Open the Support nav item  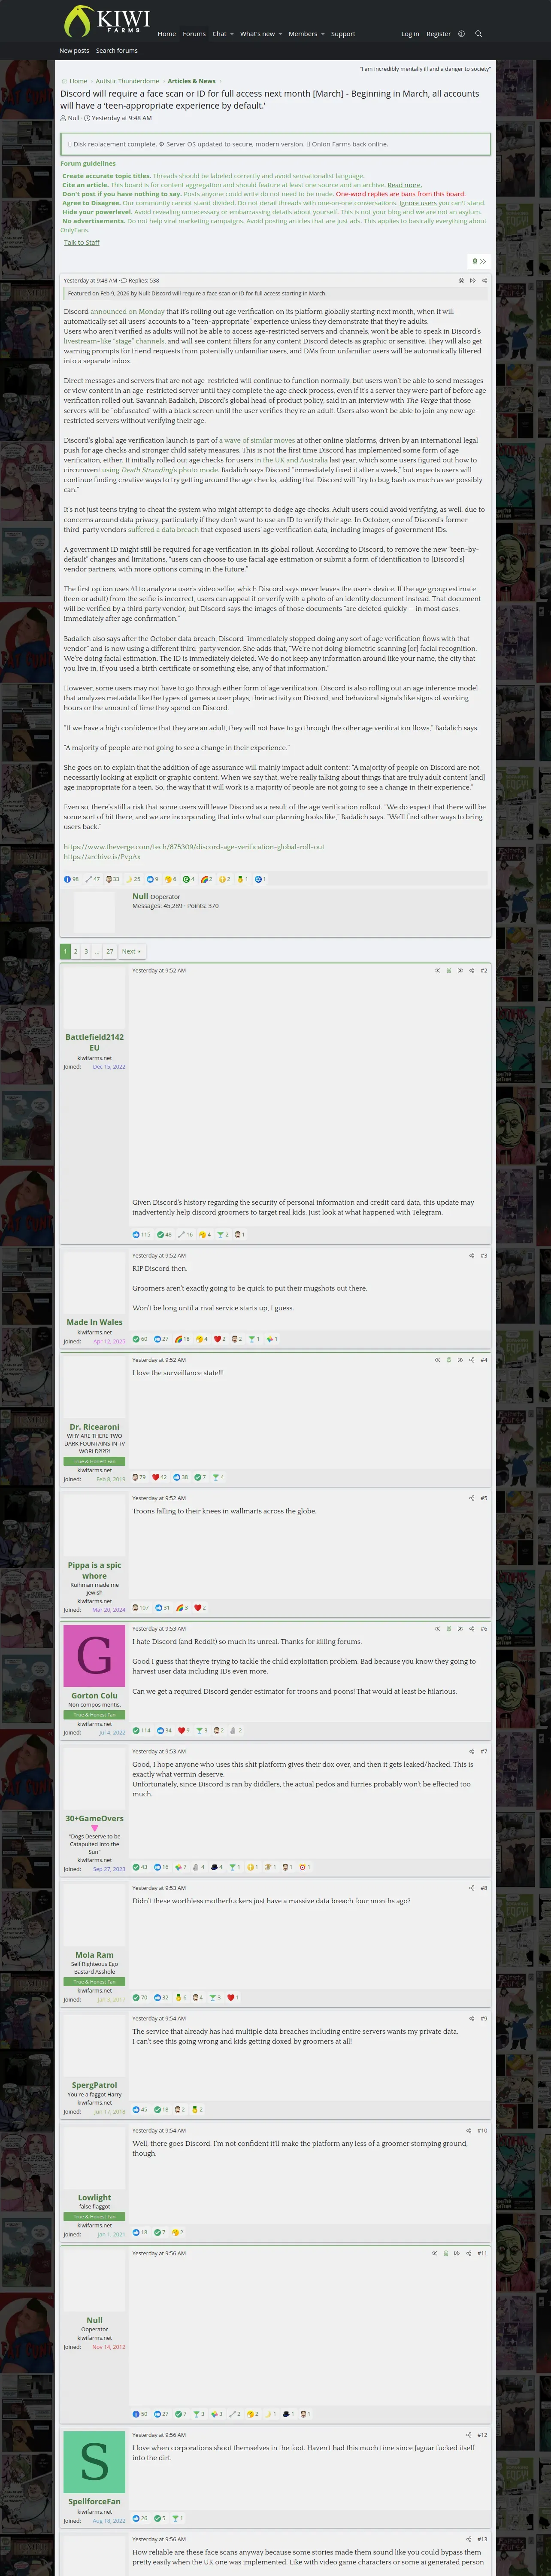[343, 34]
